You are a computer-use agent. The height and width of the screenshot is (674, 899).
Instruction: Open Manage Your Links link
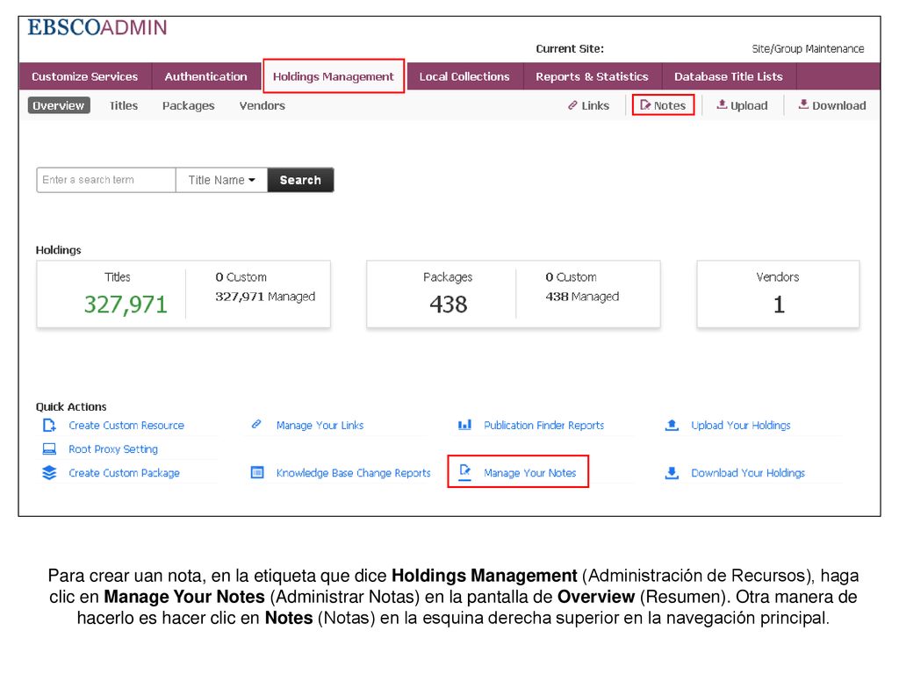coord(320,426)
